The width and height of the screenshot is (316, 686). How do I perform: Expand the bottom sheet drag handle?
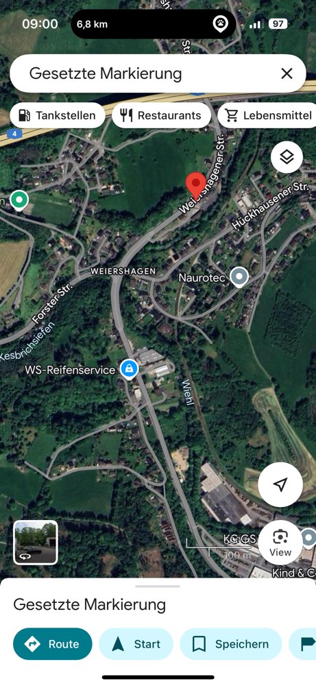coord(158,586)
